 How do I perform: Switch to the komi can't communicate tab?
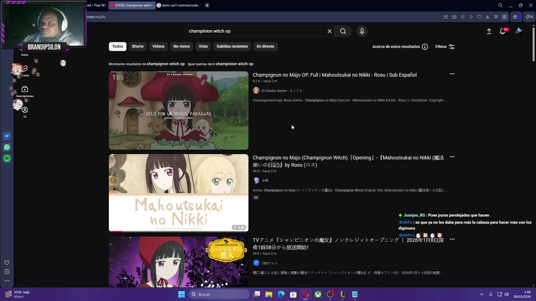click(178, 5)
